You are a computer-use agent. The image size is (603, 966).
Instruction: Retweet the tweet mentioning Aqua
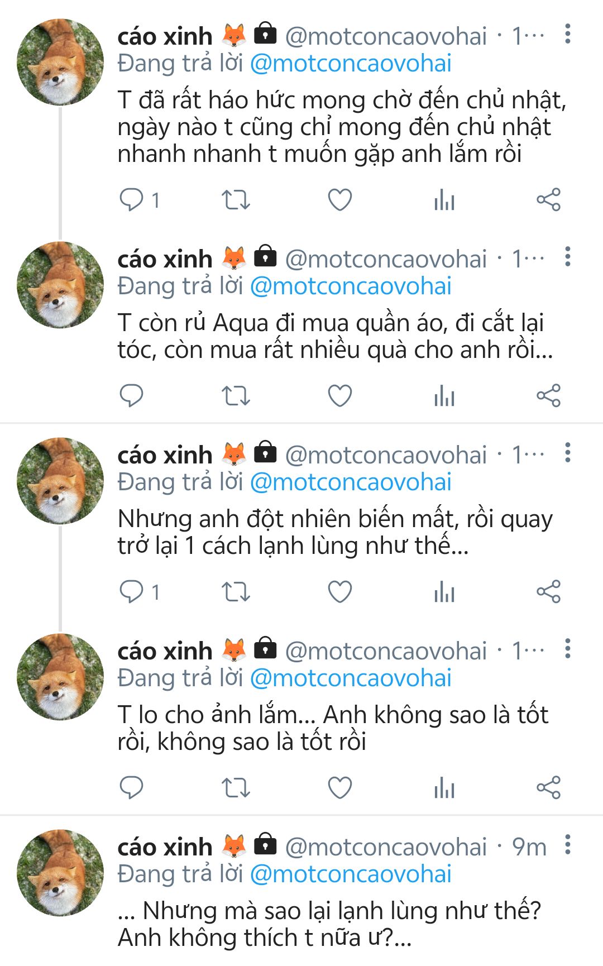[x=236, y=396]
